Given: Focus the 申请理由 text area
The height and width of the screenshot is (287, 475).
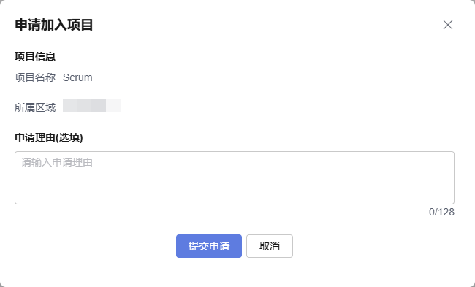Looking at the screenshot, I should tap(235, 177).
